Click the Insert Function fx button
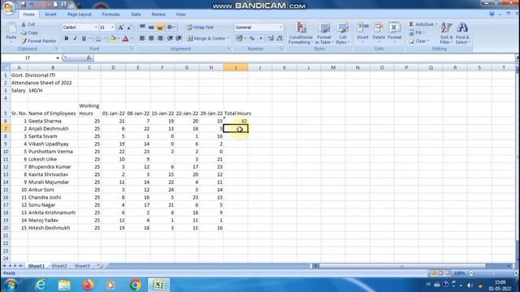Image resolution: width=520 pixels, height=292 pixels. 89,58
